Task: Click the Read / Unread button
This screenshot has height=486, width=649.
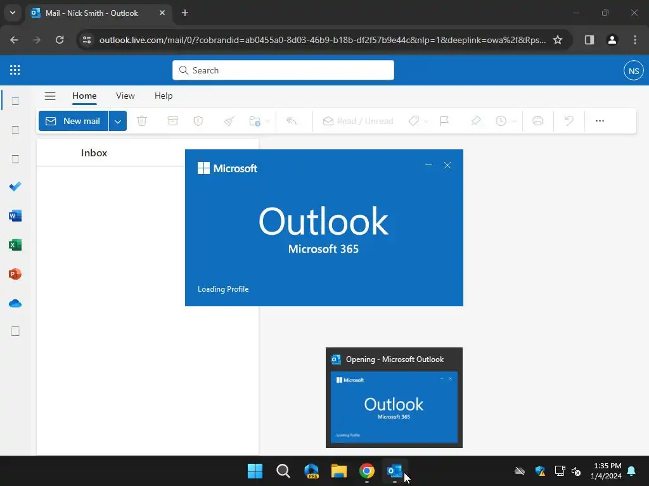Action: point(358,121)
